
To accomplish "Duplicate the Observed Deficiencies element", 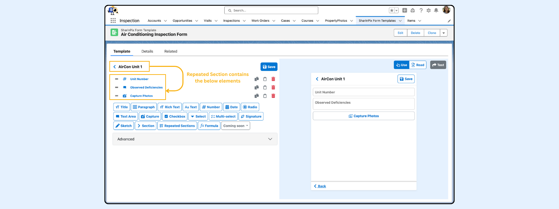I will point(256,87).
